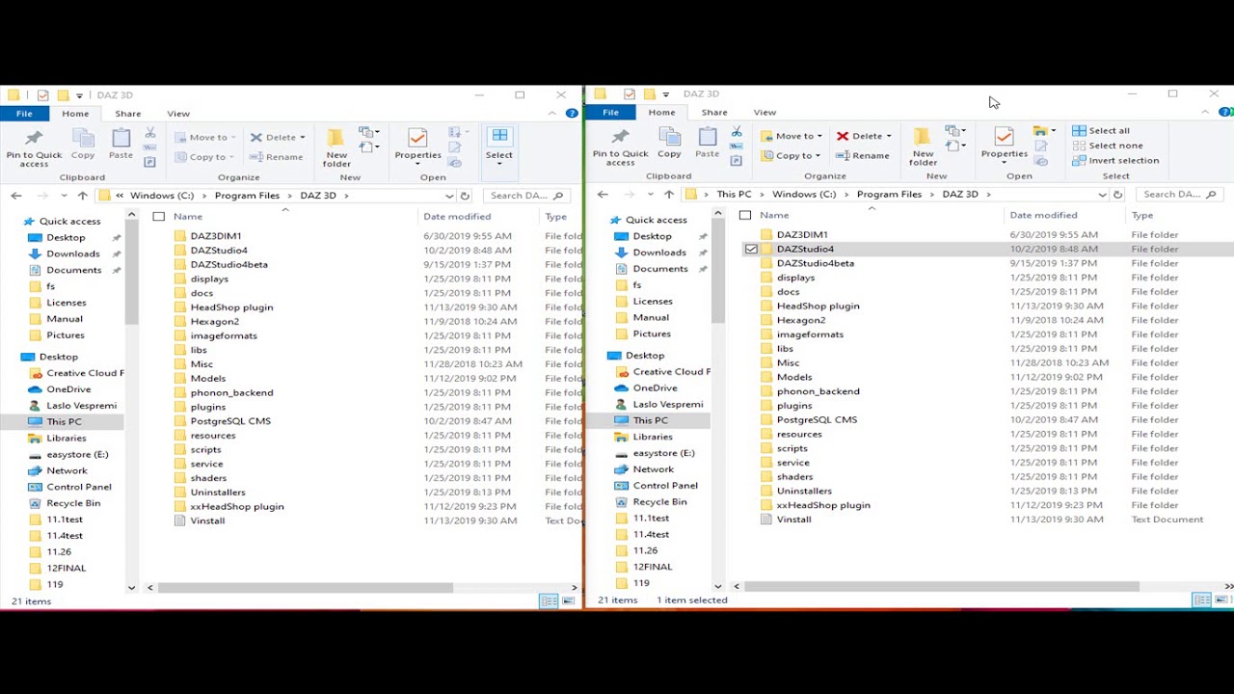
Task: Open Copy to dropdown in right window
Action: click(791, 155)
